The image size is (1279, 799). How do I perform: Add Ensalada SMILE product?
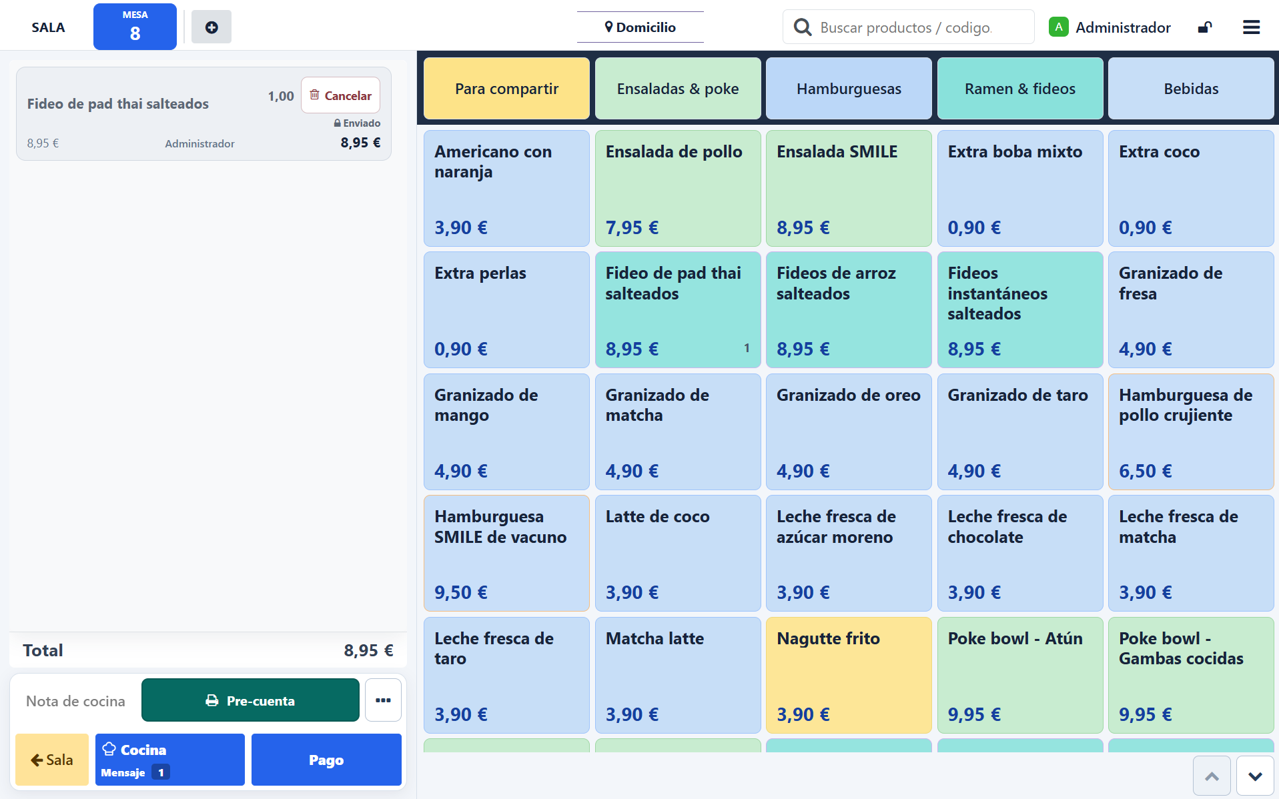(849, 189)
